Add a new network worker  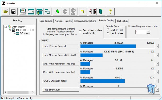tap(39, 11)
